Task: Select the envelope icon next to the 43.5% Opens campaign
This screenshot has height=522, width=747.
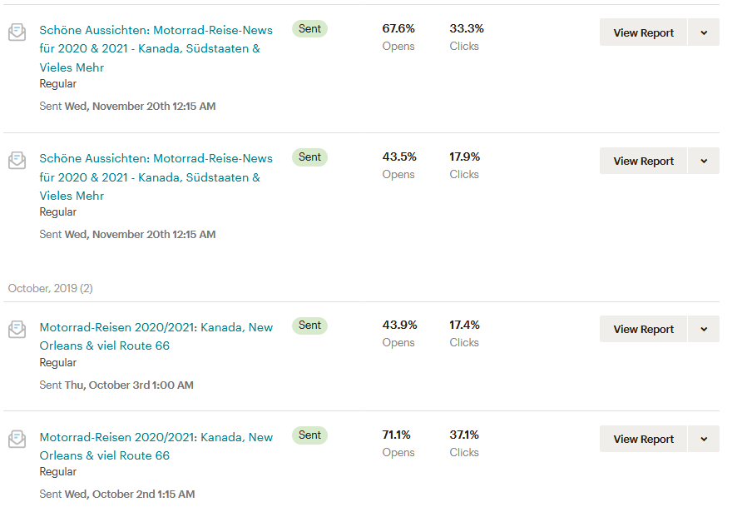Action: point(17,160)
